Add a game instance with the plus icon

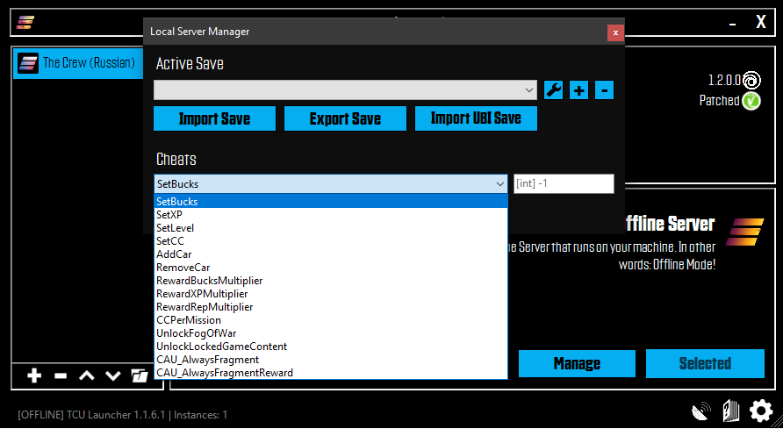[x=34, y=375]
